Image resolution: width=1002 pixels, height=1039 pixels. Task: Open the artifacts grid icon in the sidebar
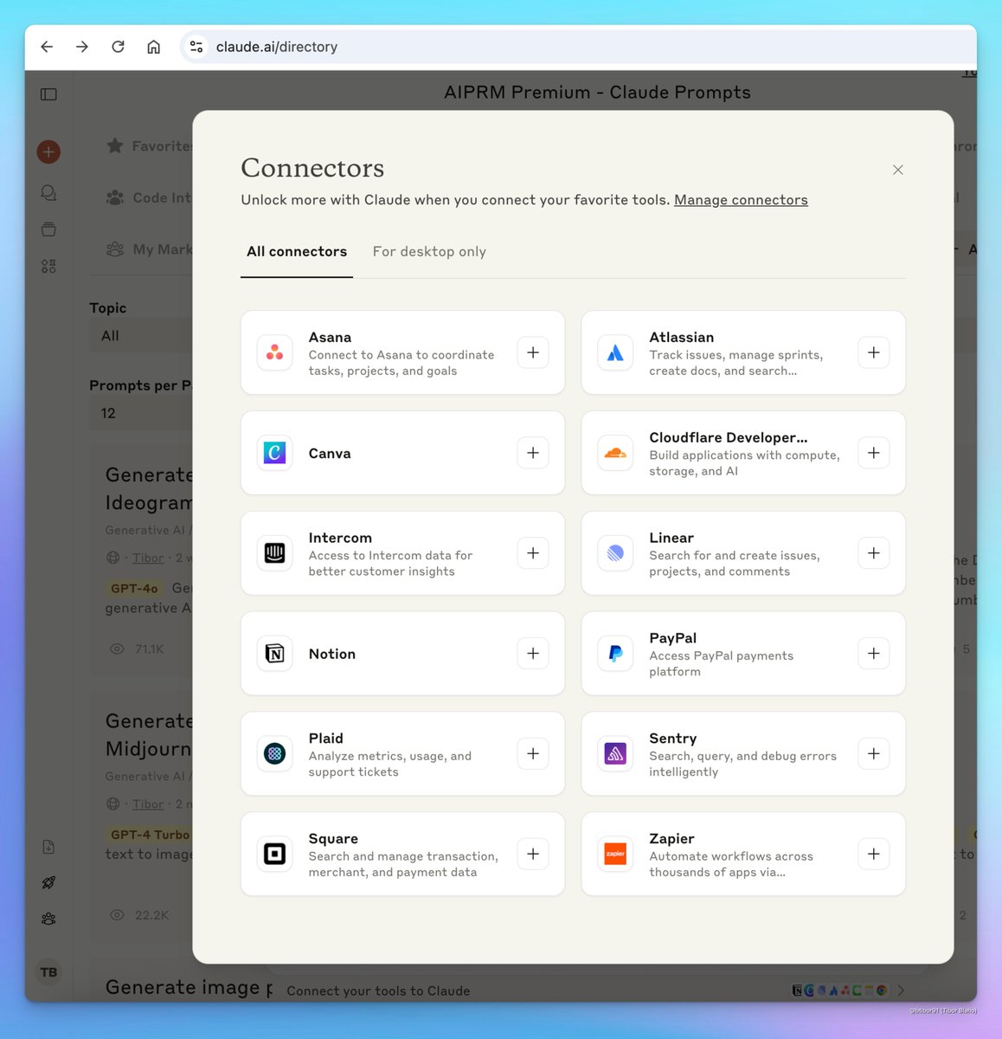point(48,267)
